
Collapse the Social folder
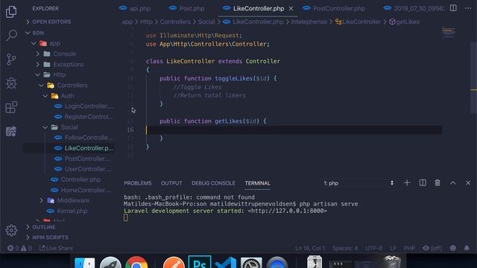click(x=69, y=127)
